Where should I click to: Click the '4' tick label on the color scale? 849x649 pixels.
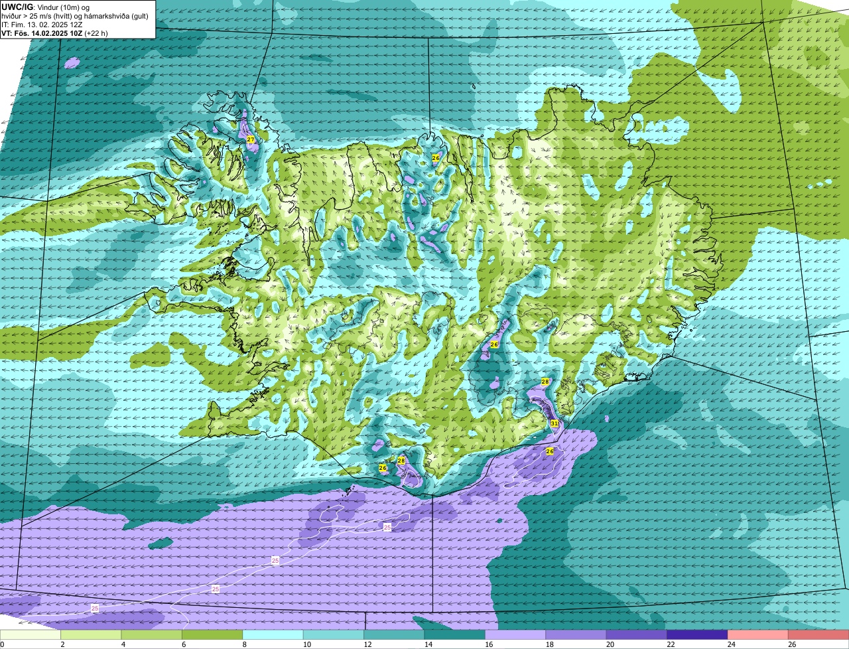pyautogui.click(x=123, y=644)
